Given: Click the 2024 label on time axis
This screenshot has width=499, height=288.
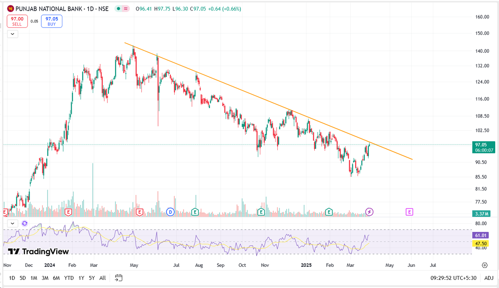Looking at the screenshot, I should pyautogui.click(x=50, y=265).
